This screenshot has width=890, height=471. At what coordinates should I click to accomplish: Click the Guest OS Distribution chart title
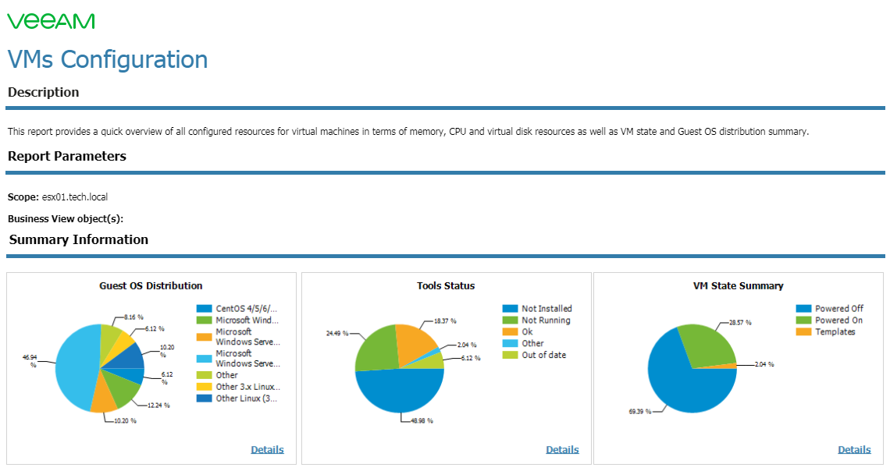[x=151, y=285]
